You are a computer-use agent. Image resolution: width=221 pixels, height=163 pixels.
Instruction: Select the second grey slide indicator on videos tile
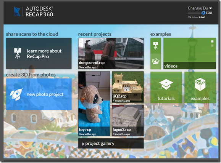pyautogui.click(x=212, y=46)
